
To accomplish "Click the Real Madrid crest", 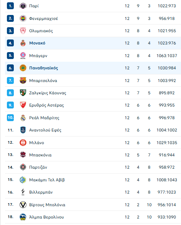I will (23, 118).
